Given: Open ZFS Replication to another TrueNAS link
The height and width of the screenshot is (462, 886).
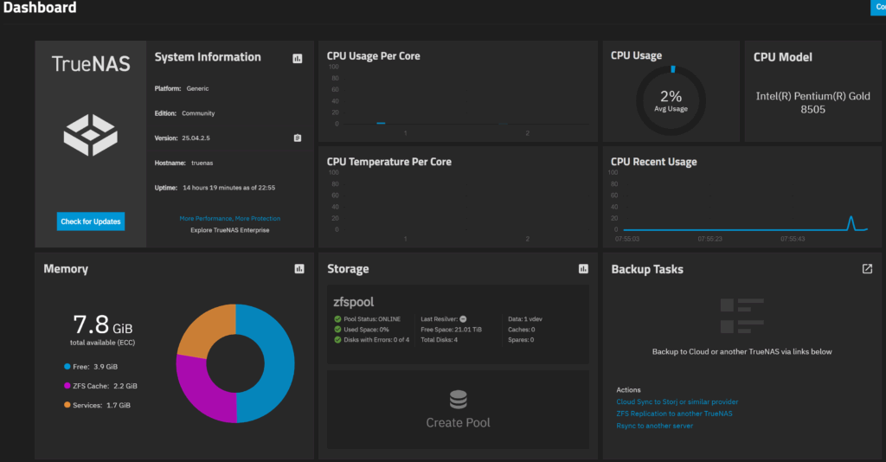Looking at the screenshot, I should (x=674, y=414).
